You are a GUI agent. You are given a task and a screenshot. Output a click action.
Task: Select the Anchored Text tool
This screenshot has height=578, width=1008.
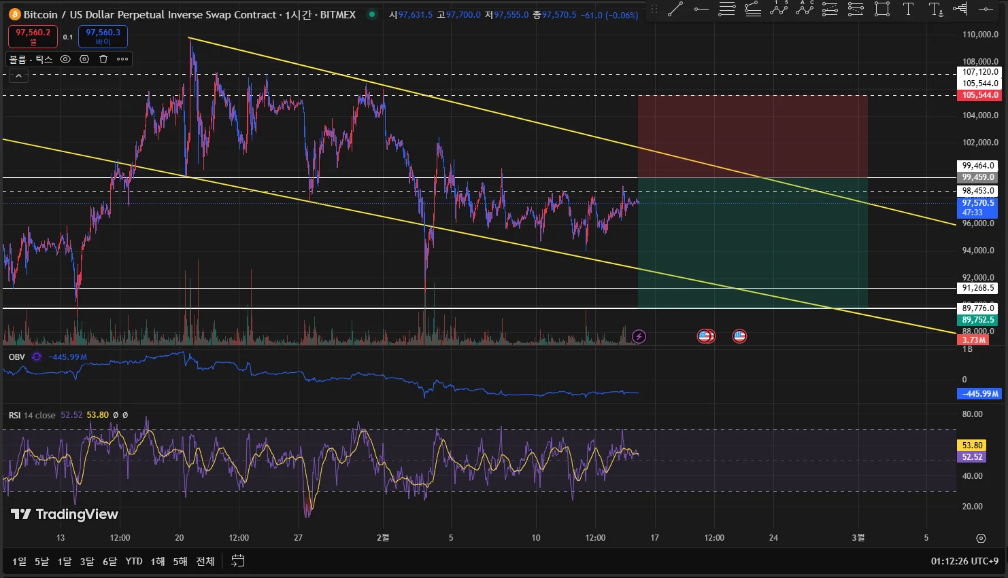[x=936, y=10]
